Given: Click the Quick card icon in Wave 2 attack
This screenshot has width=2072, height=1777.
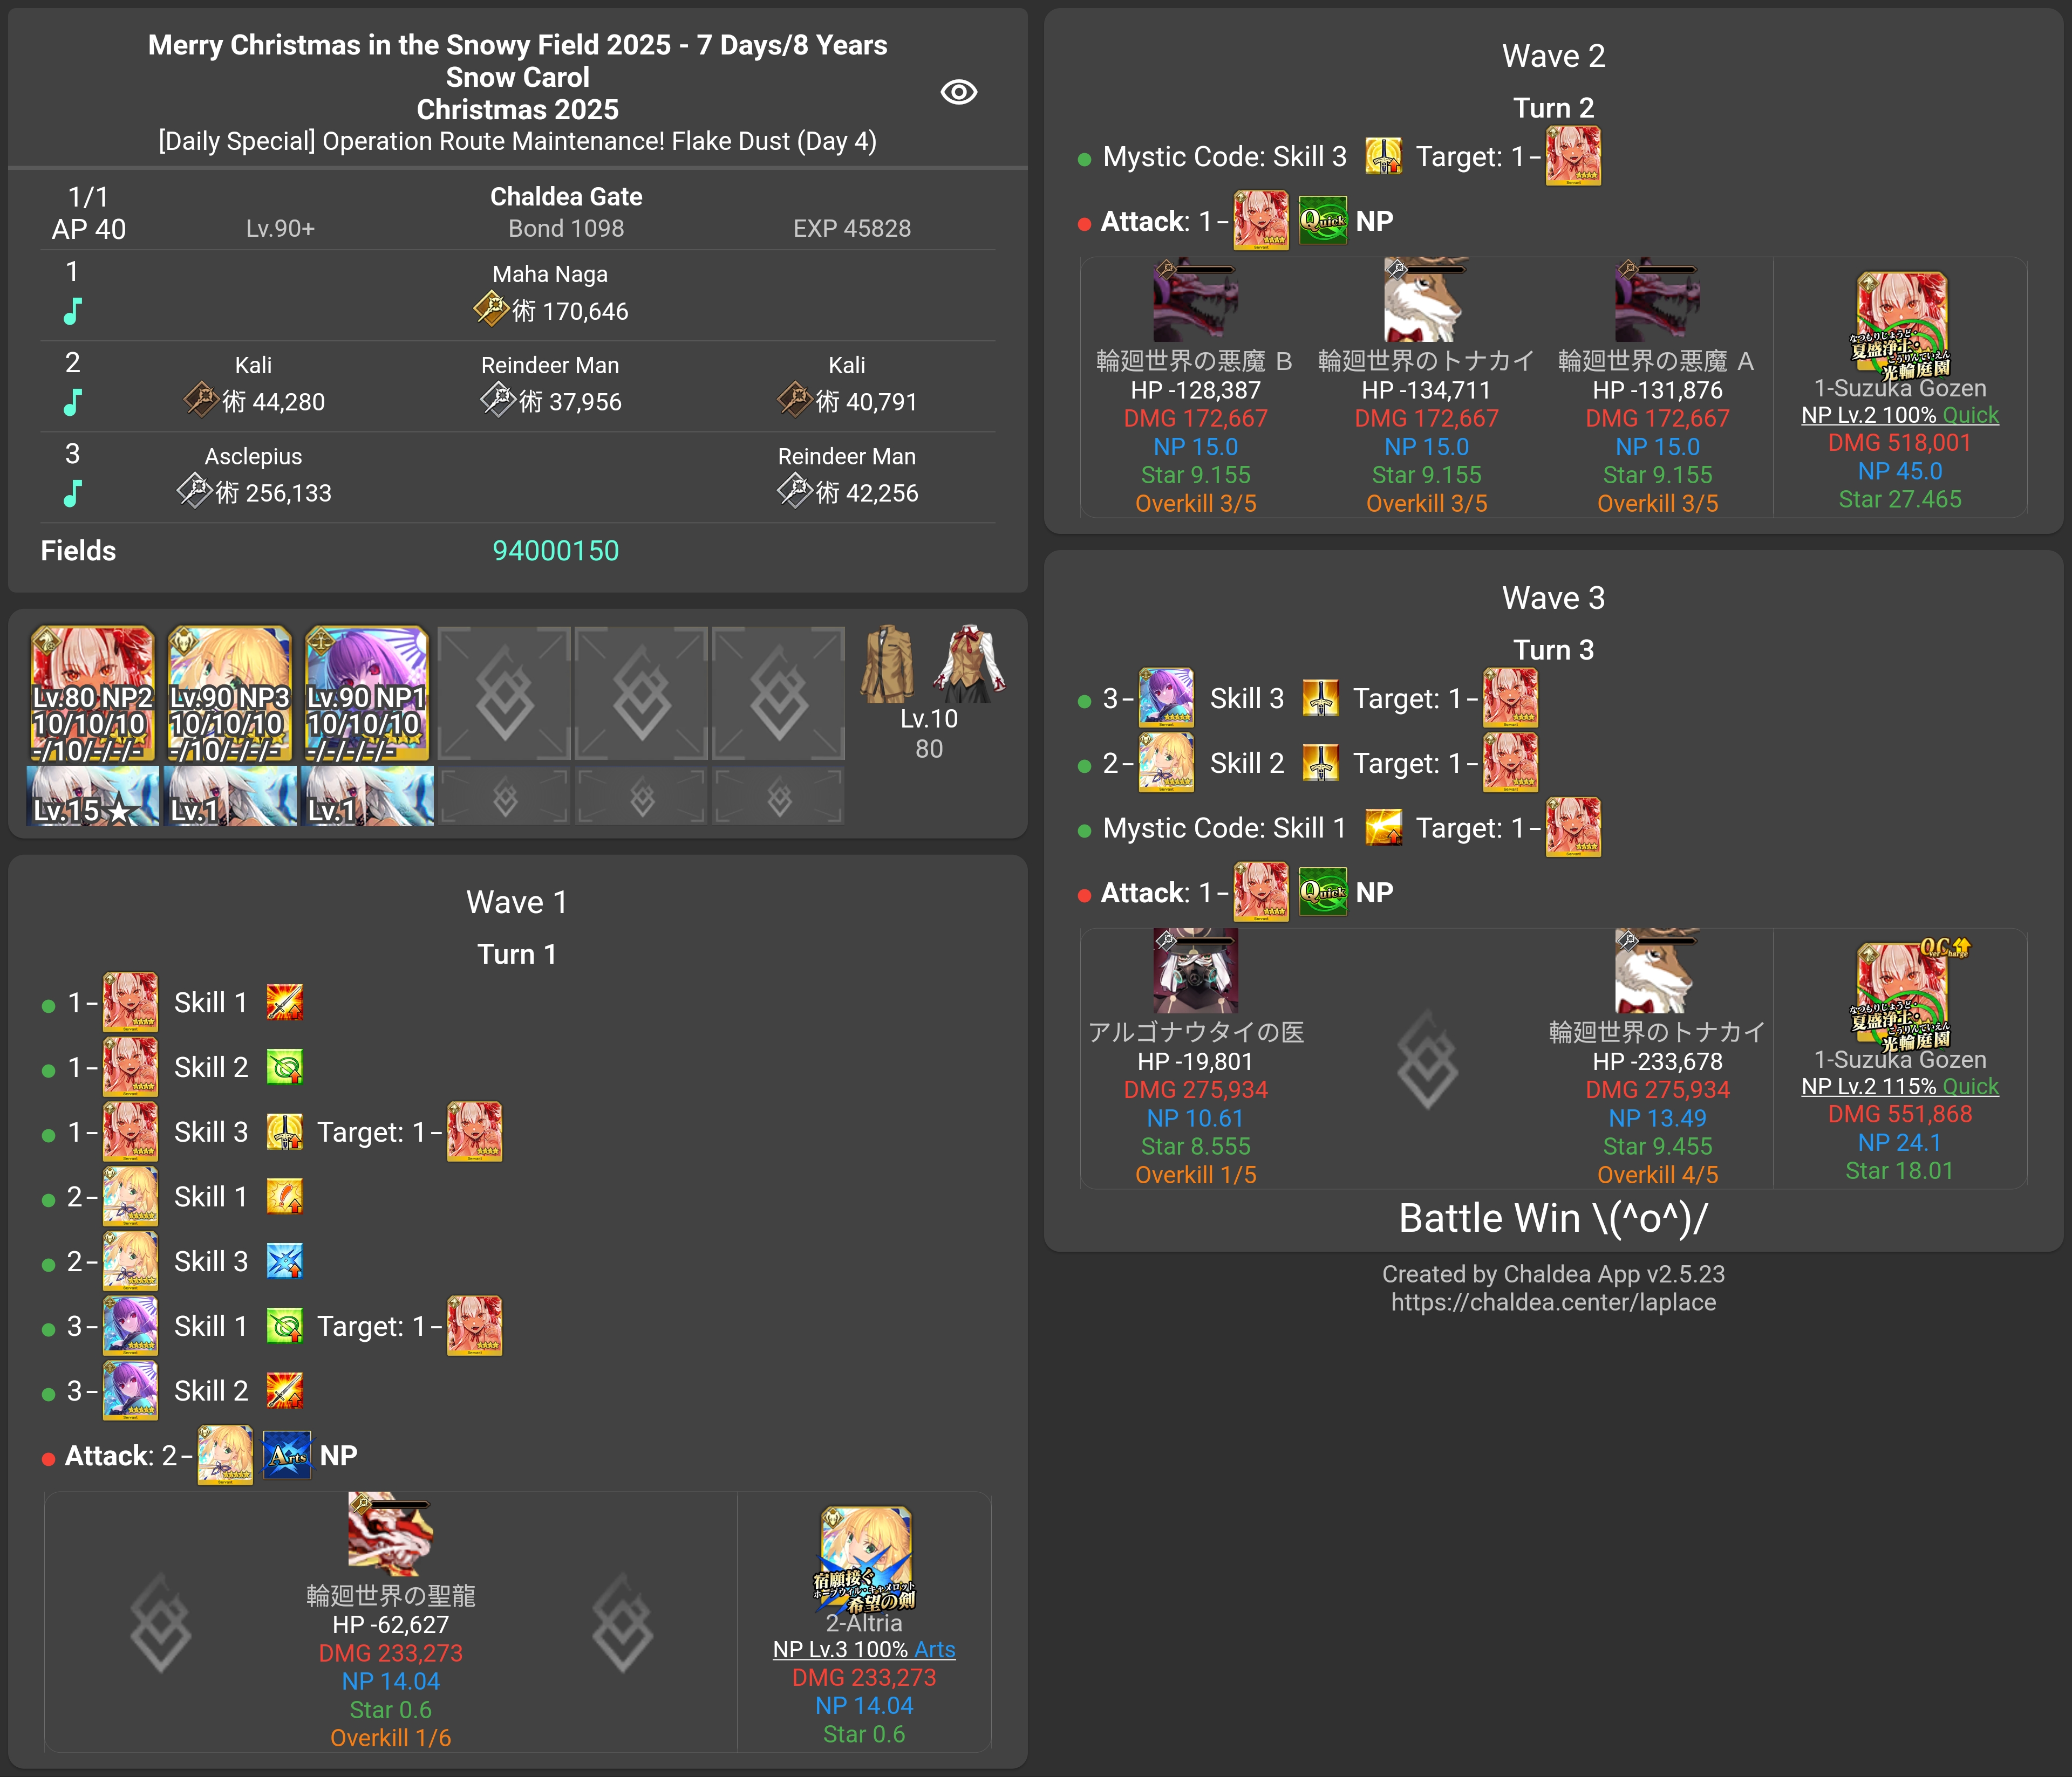Looking at the screenshot, I should 1322,221.
